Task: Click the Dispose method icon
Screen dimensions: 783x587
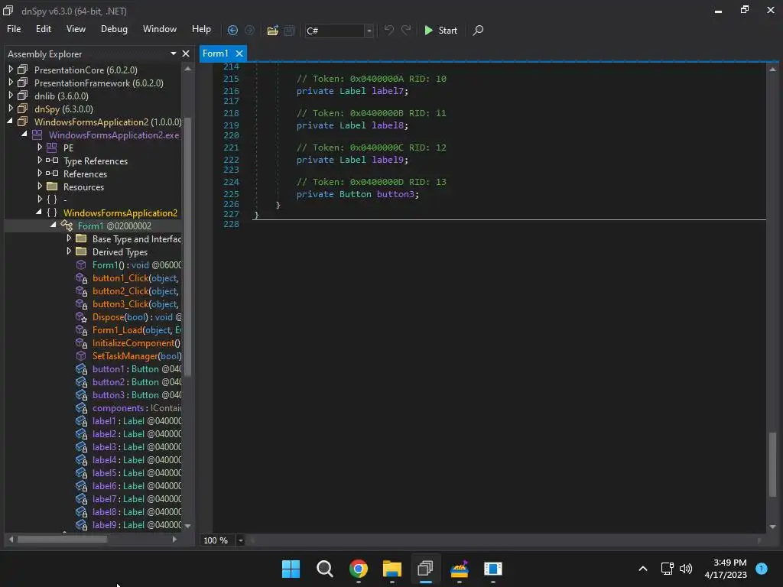Action: click(x=81, y=317)
